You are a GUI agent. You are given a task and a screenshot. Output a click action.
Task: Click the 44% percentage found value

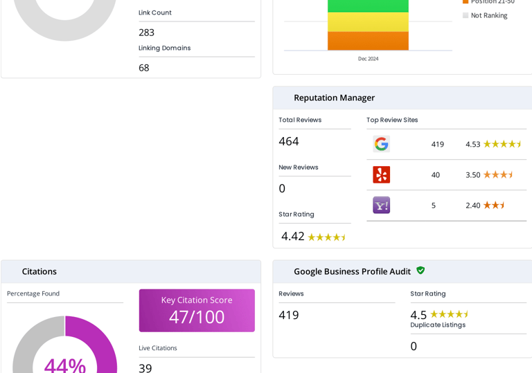tap(65, 365)
